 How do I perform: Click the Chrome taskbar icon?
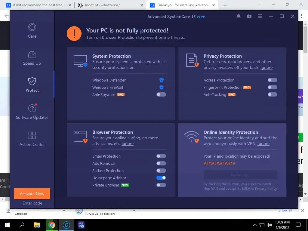coord(52,225)
